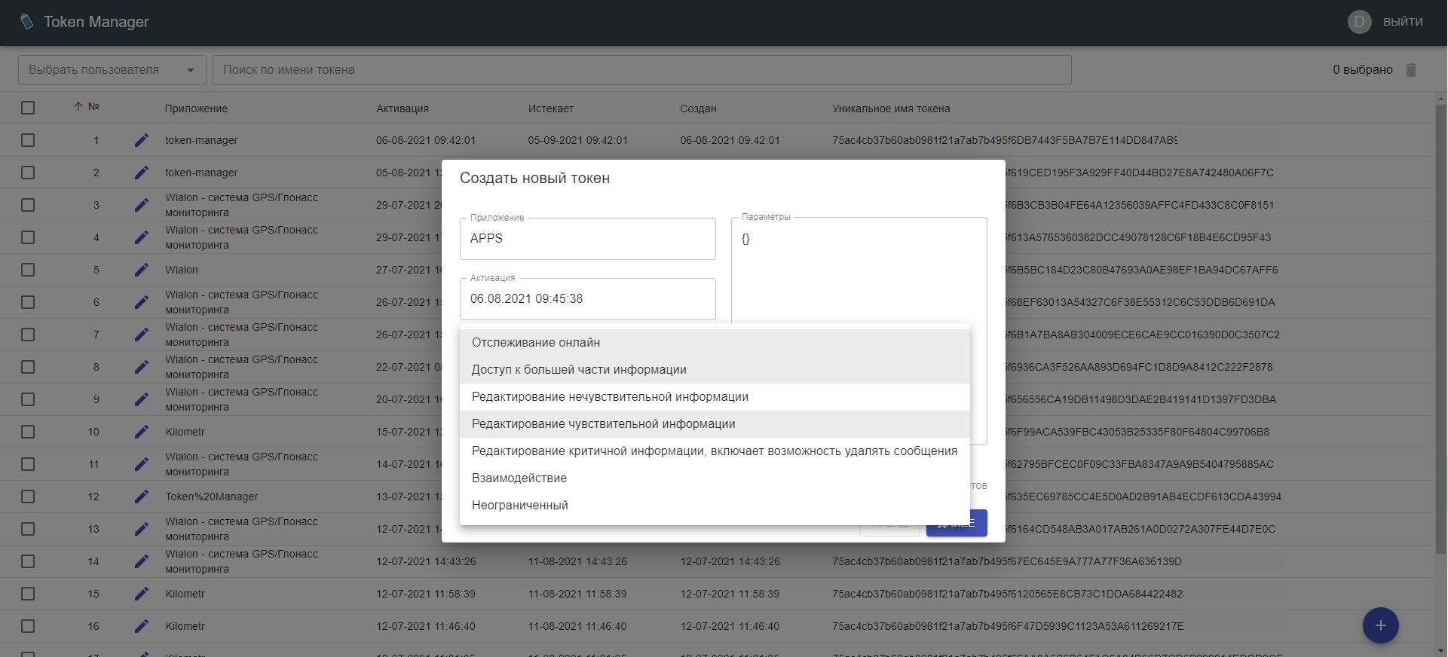1448x657 pixels.
Task: Check the checkbox for row 1
Action: (x=28, y=140)
